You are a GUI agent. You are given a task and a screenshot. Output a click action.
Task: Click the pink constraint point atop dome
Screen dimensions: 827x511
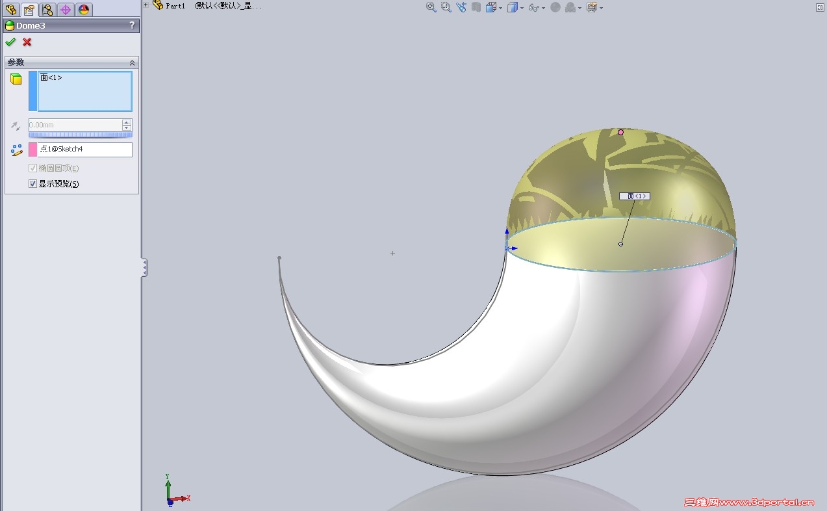click(620, 132)
